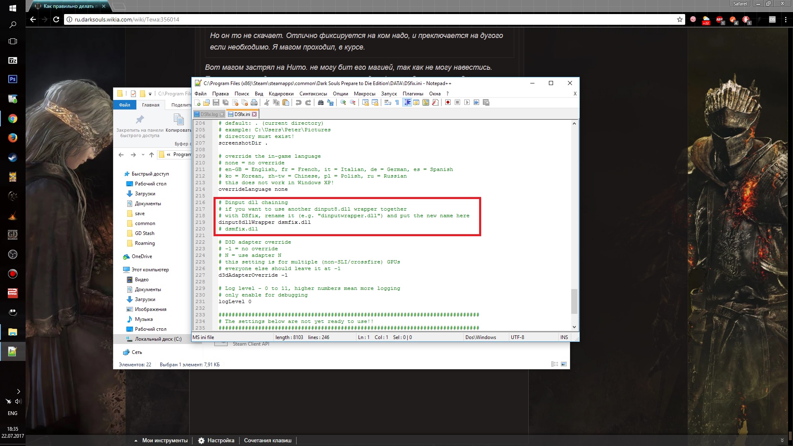Expand Мои инструменты bottom bar arrow

[x=136, y=441]
